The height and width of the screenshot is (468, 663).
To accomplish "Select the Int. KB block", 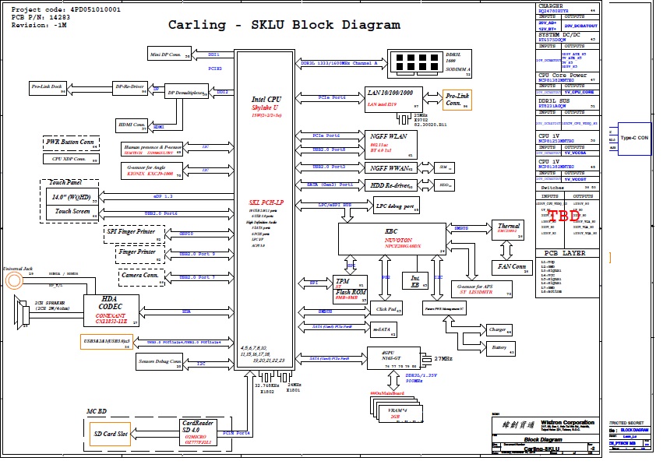I will click(415, 281).
